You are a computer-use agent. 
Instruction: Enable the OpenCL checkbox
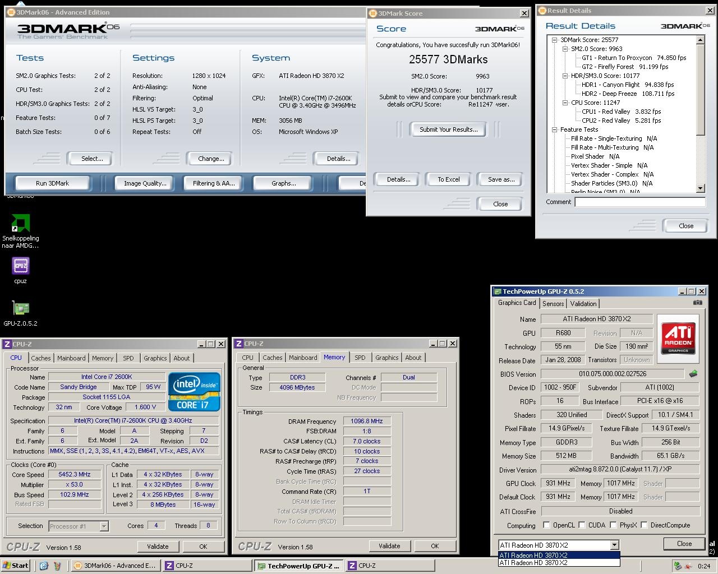[546, 525]
